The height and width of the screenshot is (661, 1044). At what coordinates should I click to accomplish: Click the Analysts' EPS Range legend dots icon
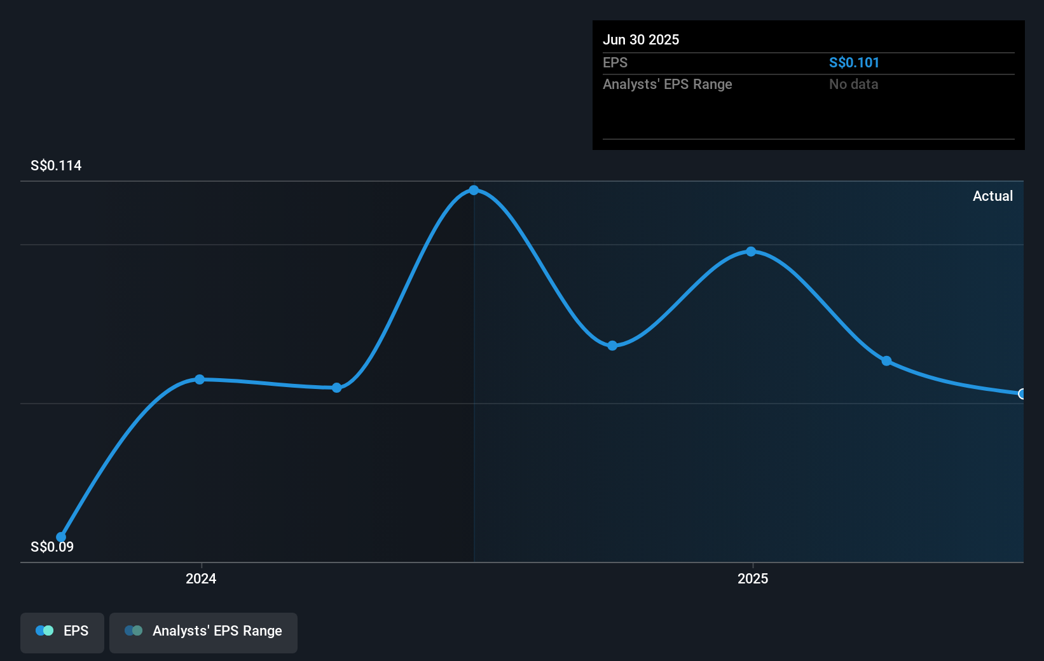point(134,630)
